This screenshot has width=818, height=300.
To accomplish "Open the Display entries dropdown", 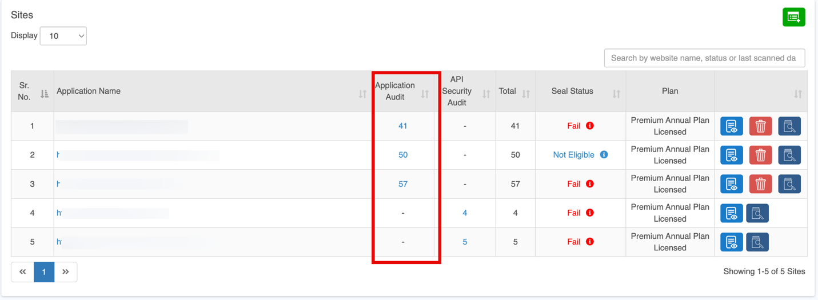I will point(63,36).
